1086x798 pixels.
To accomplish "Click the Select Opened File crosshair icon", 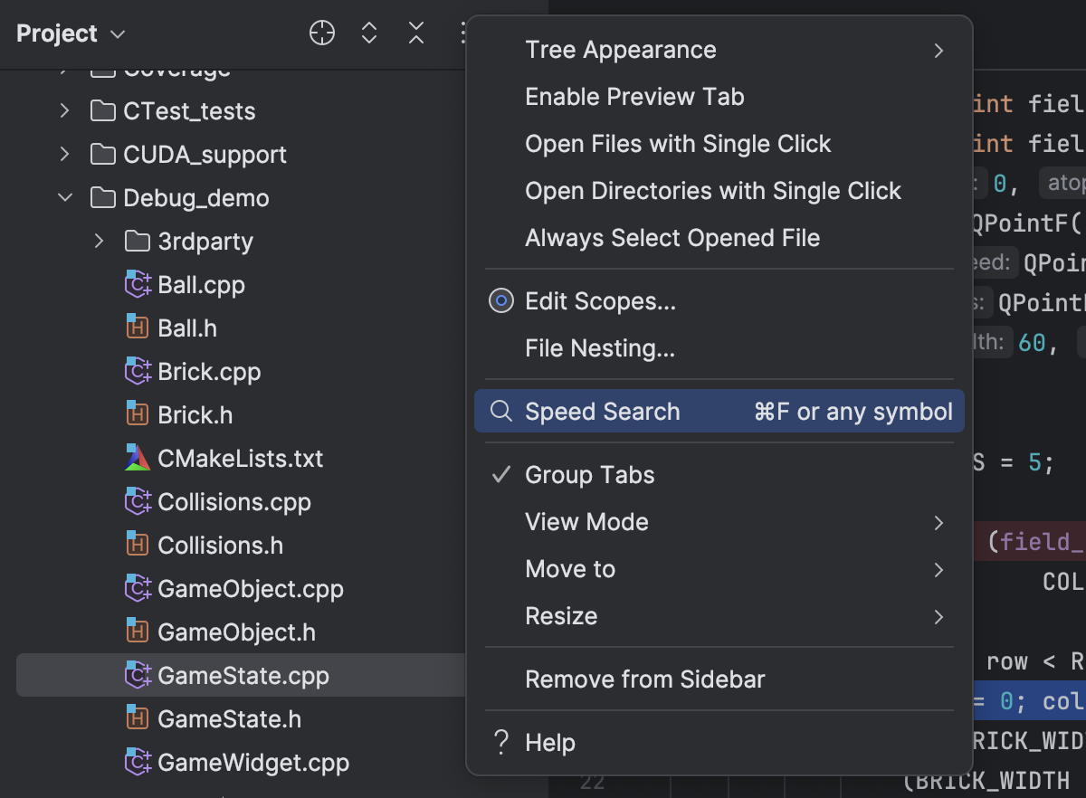I will pos(322,33).
